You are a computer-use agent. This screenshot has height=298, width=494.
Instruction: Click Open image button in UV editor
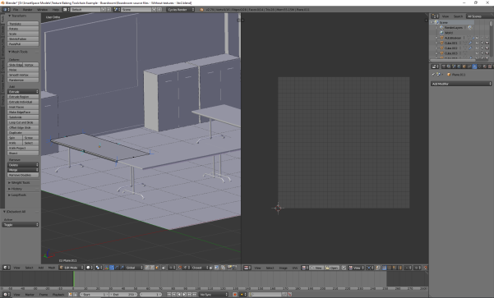tap(332, 268)
